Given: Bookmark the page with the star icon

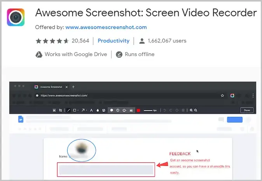Looking at the screenshot, I should [222, 95].
